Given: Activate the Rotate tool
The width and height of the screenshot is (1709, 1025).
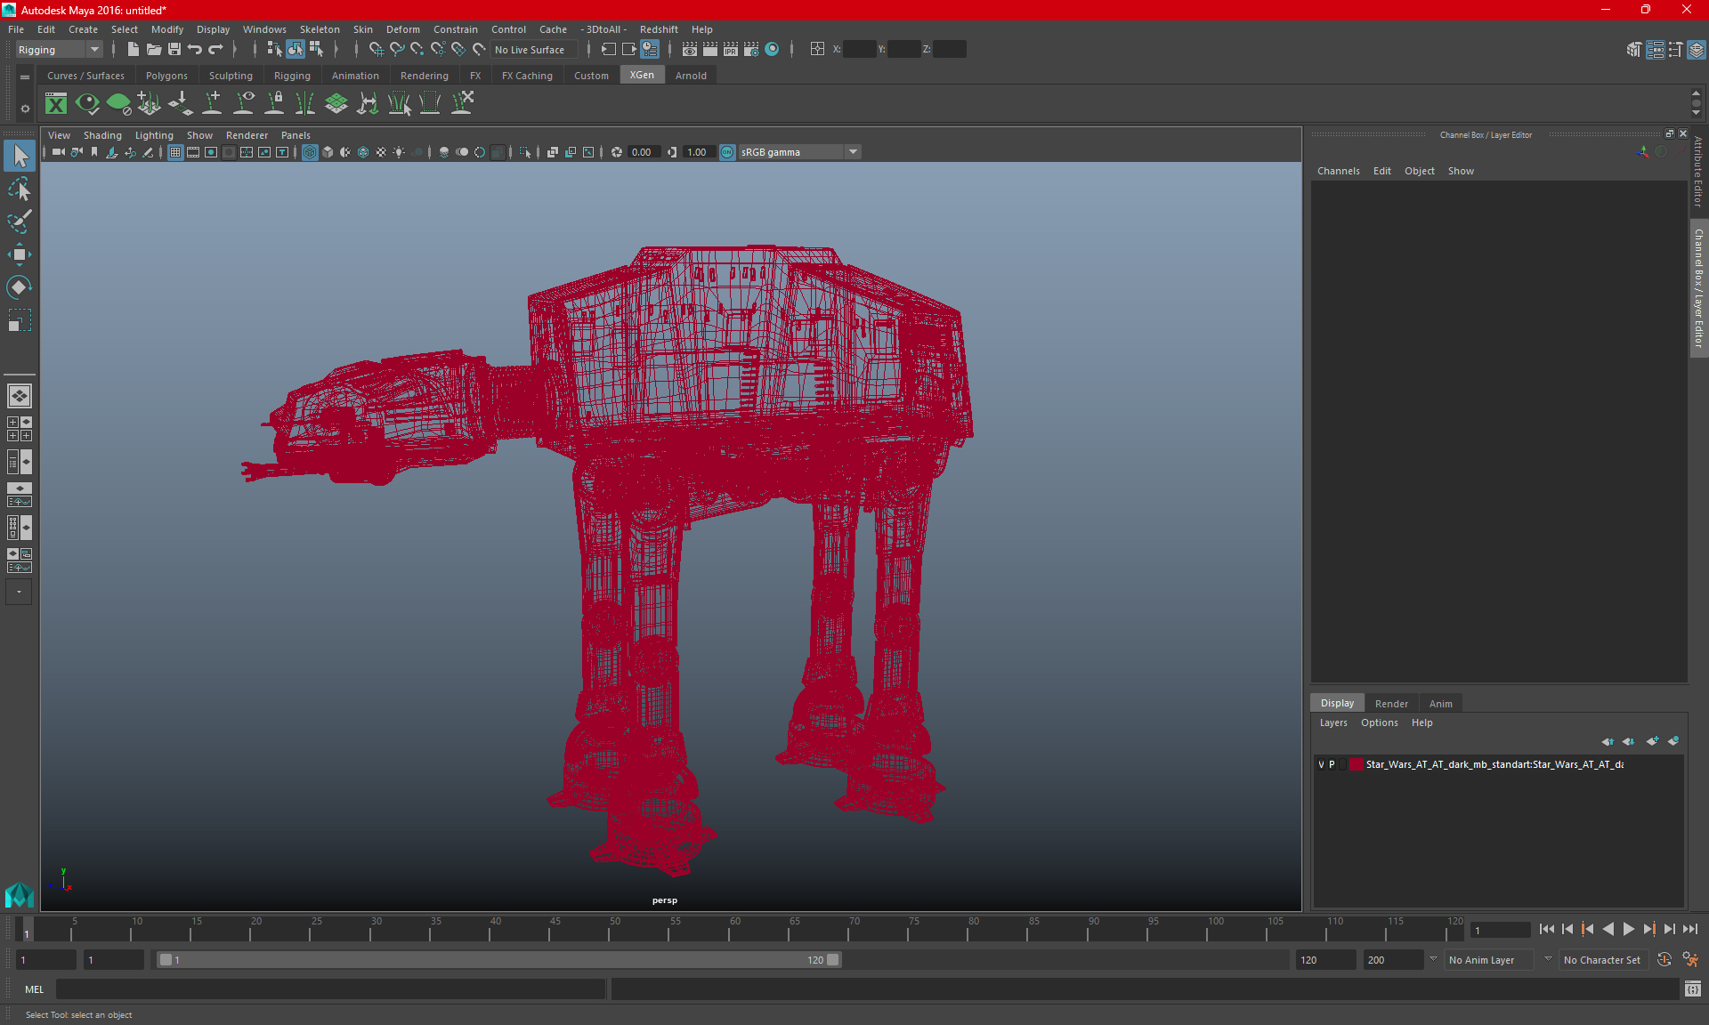Looking at the screenshot, I should [x=19, y=287].
